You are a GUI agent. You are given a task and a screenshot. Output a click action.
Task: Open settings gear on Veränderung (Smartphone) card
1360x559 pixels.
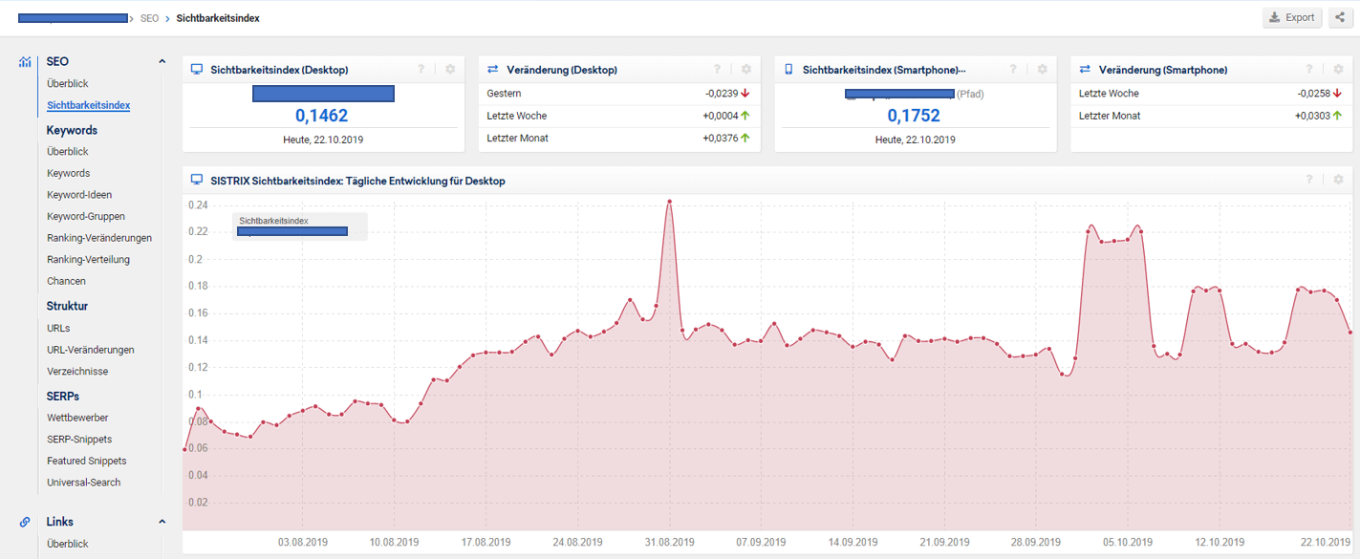point(1338,70)
